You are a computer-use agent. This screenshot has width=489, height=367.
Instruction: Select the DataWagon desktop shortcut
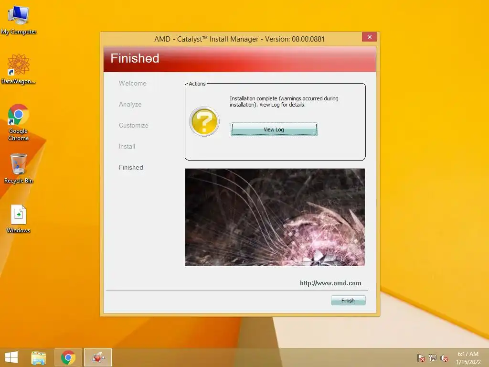point(19,69)
